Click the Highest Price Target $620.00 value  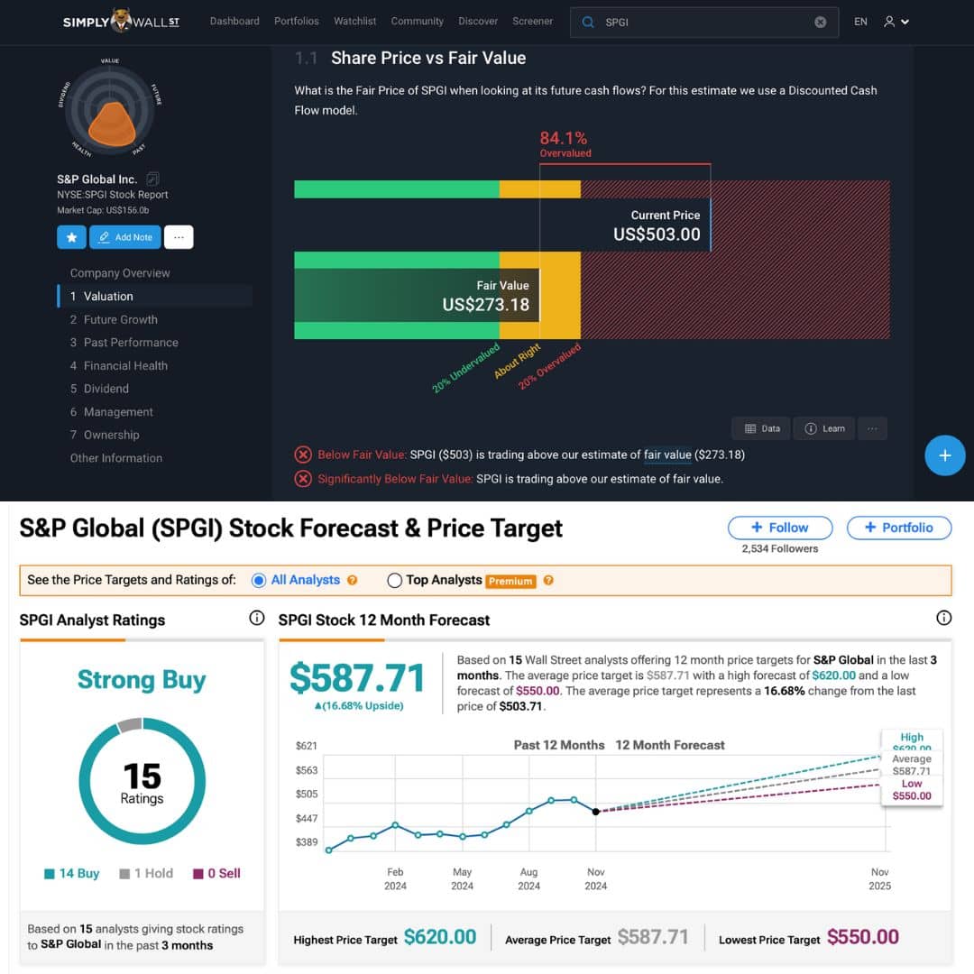(x=440, y=937)
